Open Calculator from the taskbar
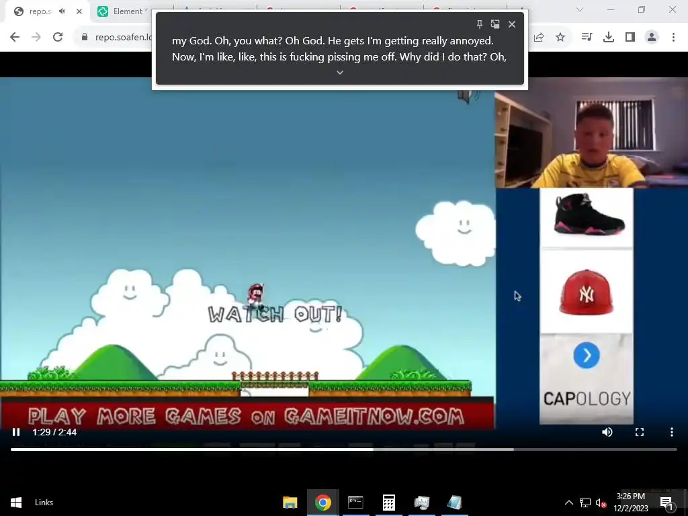This screenshot has width=688, height=516. pos(389,503)
